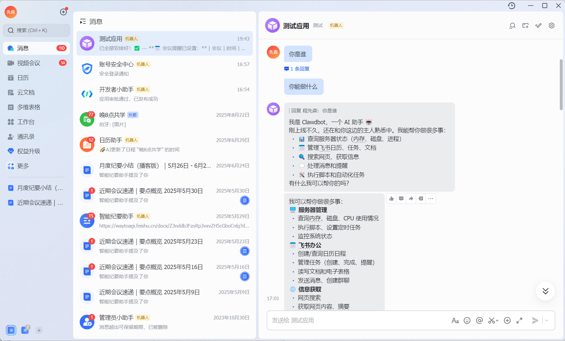Open more message actions ellipsis
This screenshot has height=341, width=565.
coord(431,198)
